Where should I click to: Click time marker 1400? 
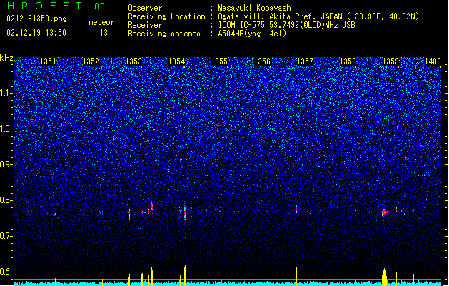(x=433, y=61)
